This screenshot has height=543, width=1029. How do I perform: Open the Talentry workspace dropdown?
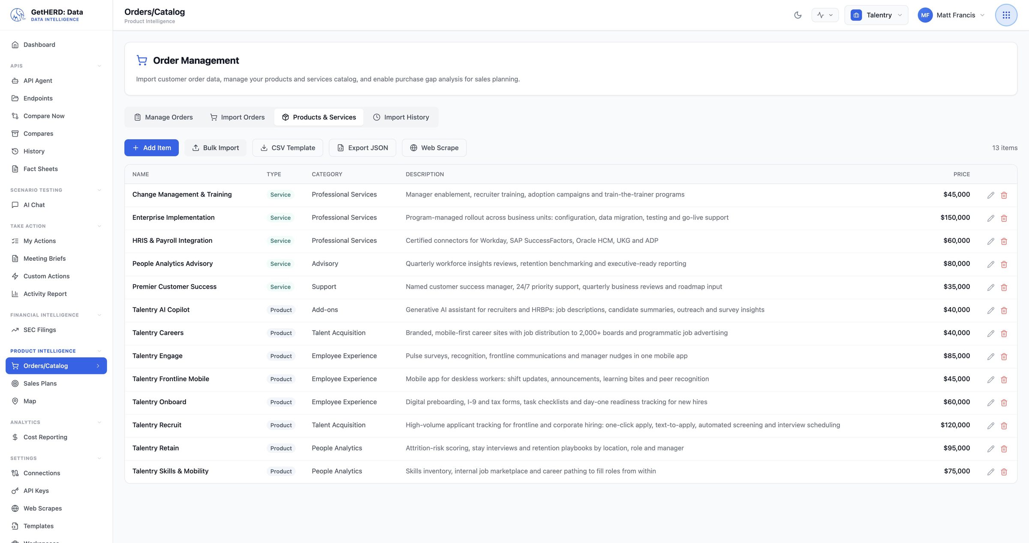click(876, 15)
